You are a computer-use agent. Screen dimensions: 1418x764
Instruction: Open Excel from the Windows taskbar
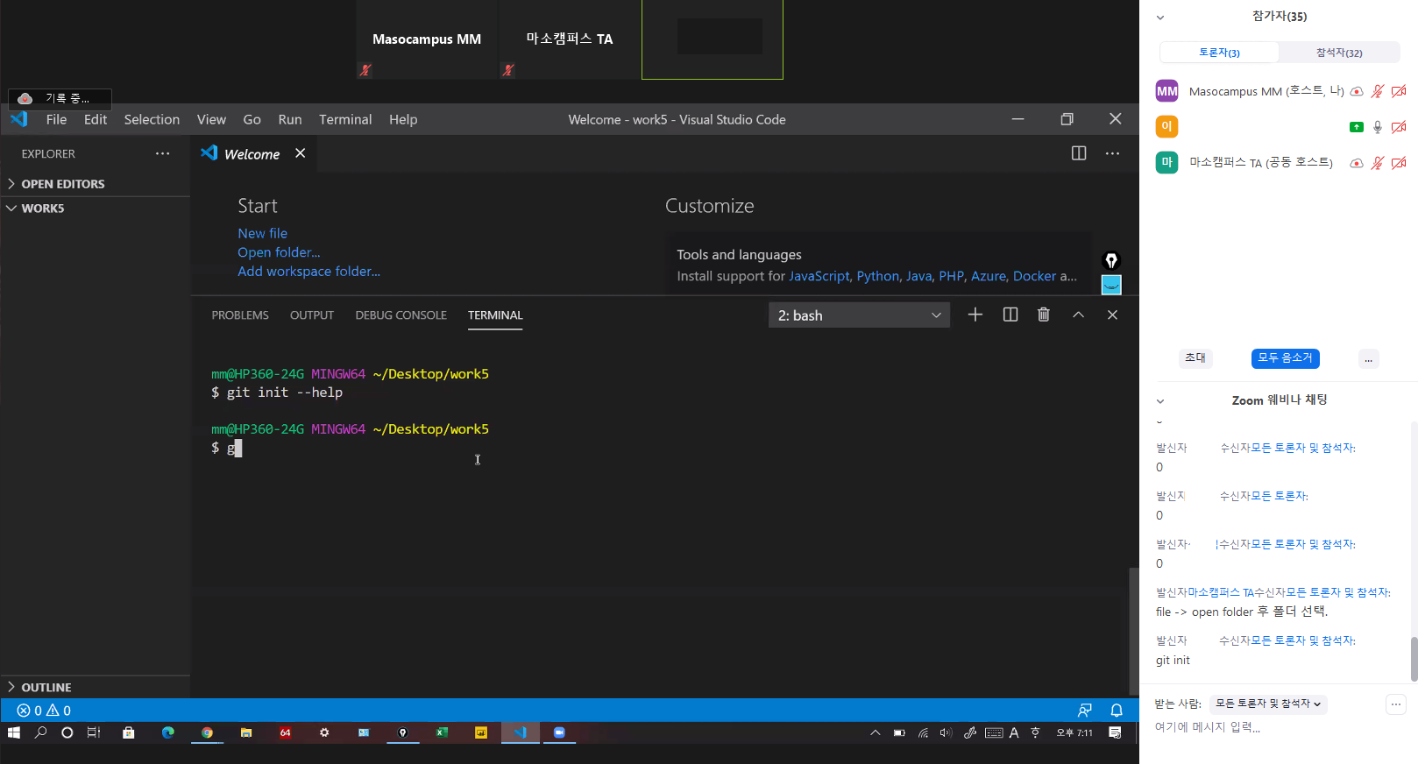(442, 732)
